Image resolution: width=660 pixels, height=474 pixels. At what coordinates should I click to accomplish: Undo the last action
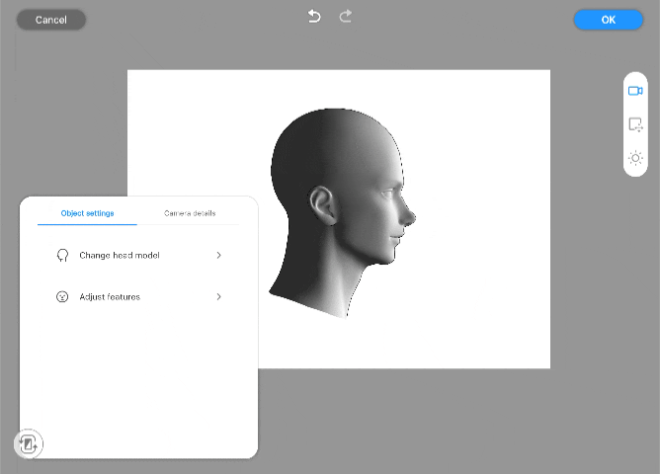point(314,17)
